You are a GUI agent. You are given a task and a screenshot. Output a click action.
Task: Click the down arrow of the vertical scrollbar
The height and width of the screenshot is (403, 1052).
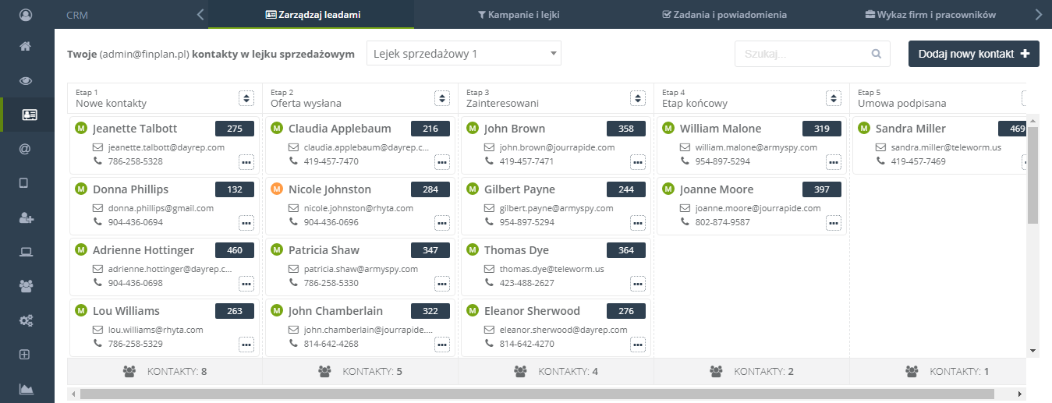[x=1033, y=351]
